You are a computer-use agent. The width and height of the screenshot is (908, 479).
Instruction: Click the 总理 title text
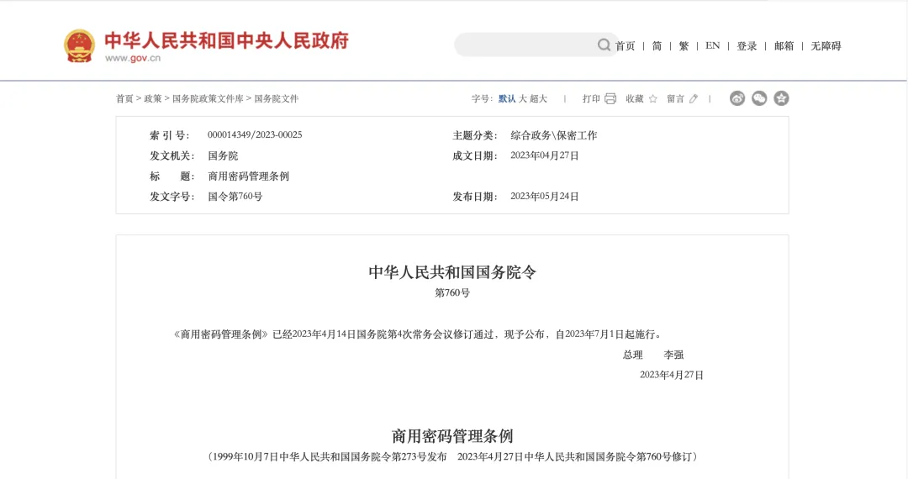(633, 355)
